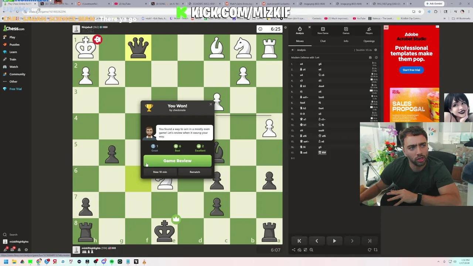Screen dimensions: 473x266
Task: Open the Game Review button
Action: click(x=177, y=161)
